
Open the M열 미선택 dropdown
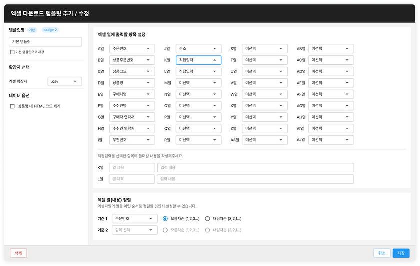tap(199, 83)
